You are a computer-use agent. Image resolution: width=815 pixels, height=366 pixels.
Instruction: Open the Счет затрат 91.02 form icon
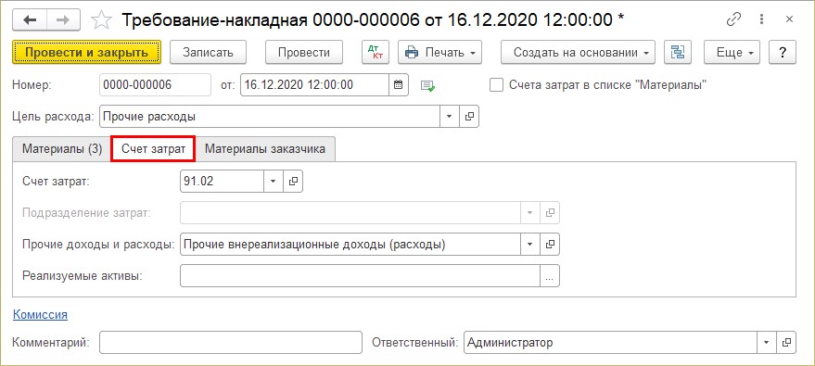[293, 182]
